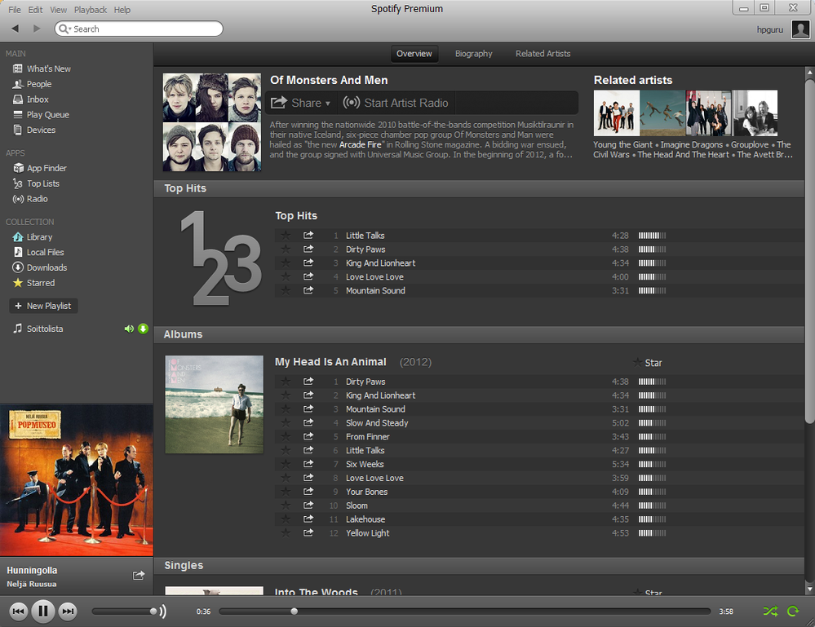
Task: Star track Yellow Light
Action: coord(286,533)
